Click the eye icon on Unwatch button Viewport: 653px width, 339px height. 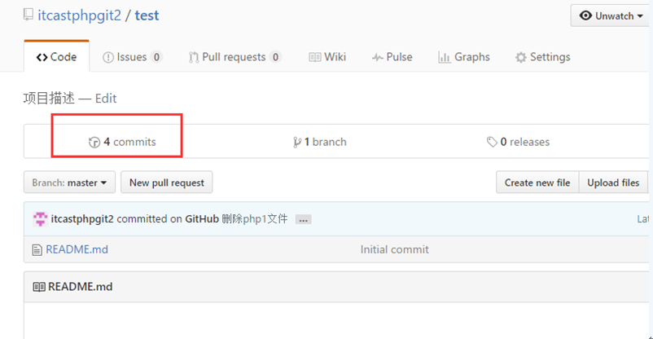(585, 15)
